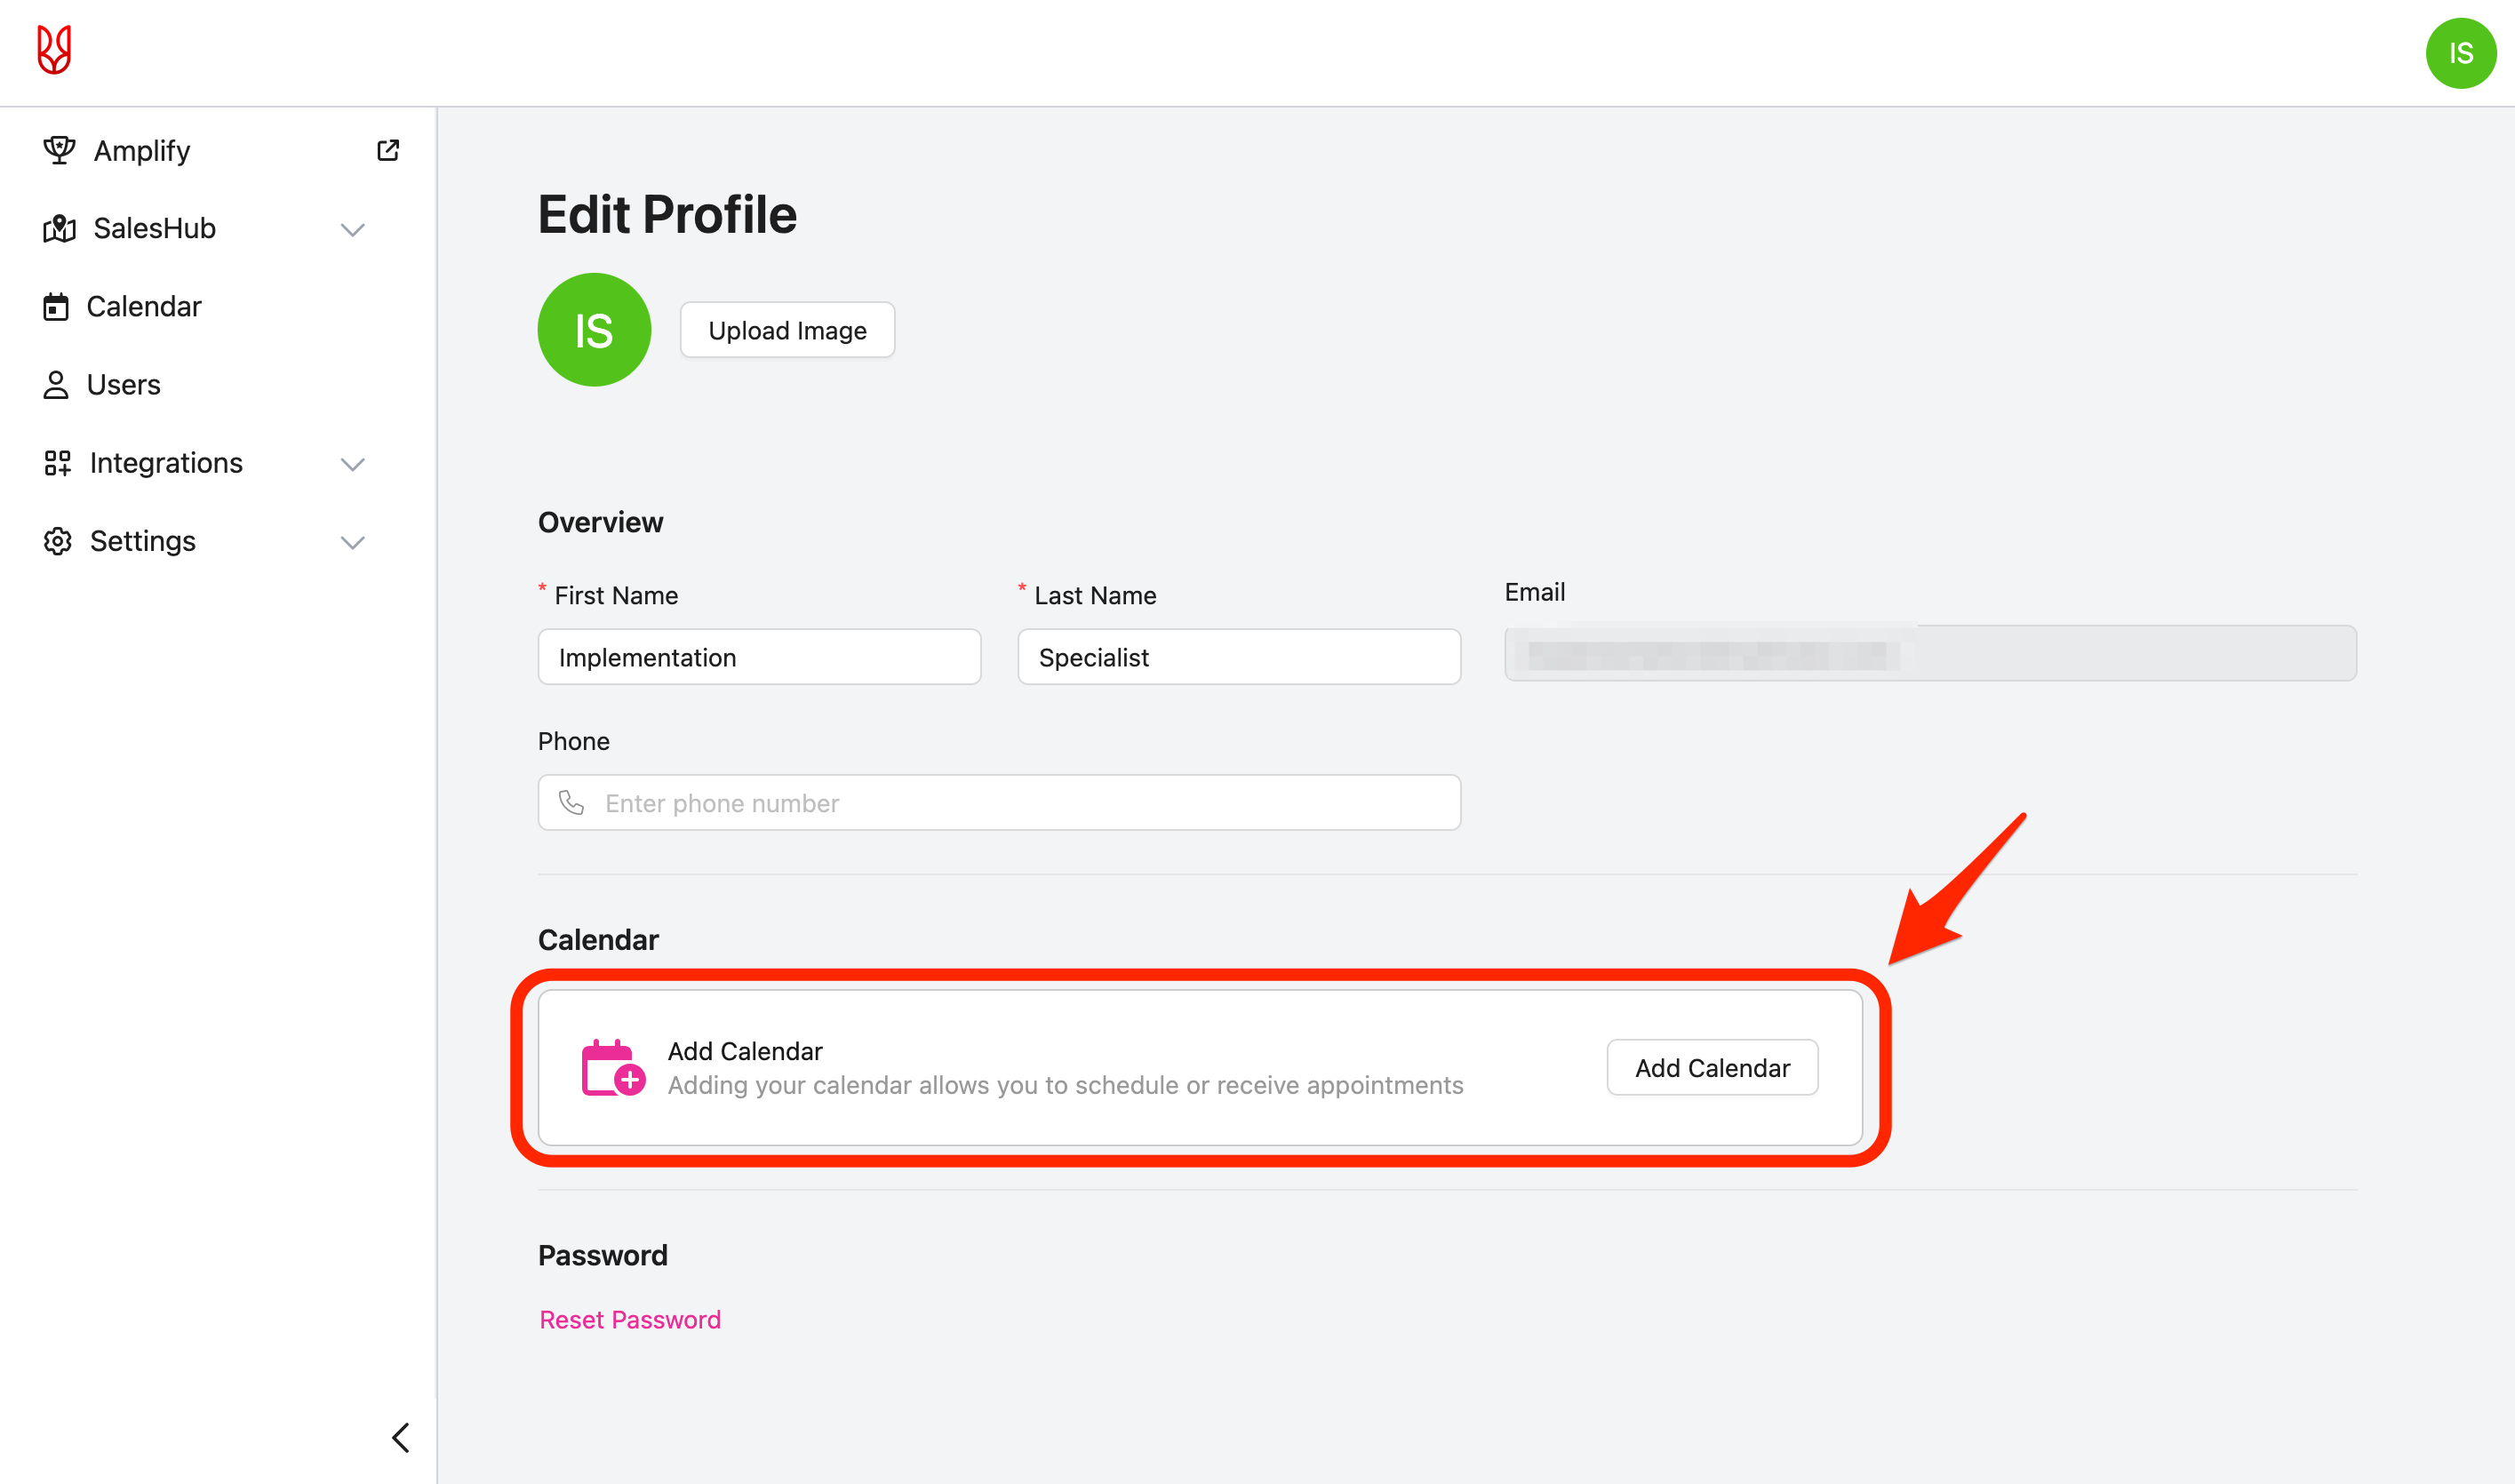Expand the Integrations submenu chevron

[x=352, y=464]
